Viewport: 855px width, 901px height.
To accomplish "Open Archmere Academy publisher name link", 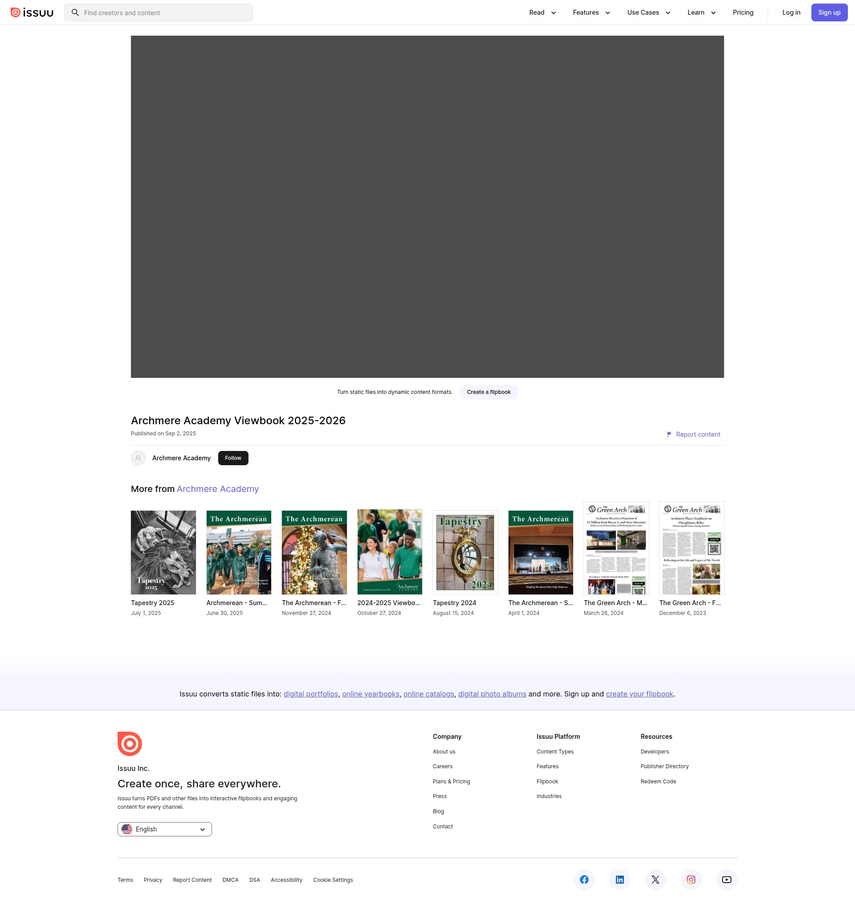I will click(x=181, y=458).
